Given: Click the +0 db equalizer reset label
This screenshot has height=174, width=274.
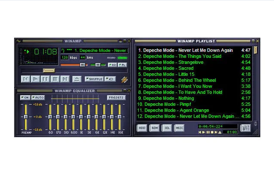Looking at the screenshot, I should pos(38,117).
